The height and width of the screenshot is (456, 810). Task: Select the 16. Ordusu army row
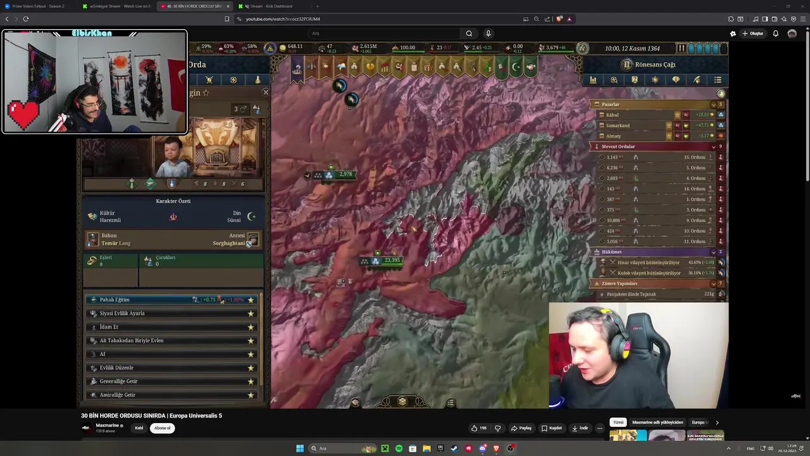coord(661,157)
